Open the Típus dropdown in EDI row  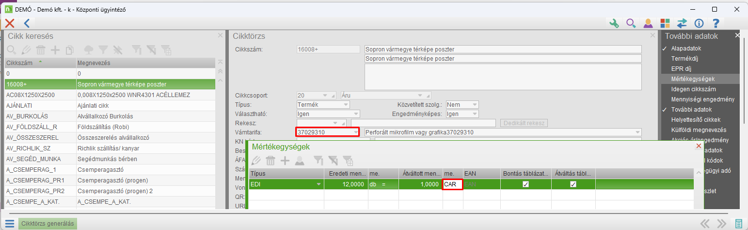(x=318, y=184)
